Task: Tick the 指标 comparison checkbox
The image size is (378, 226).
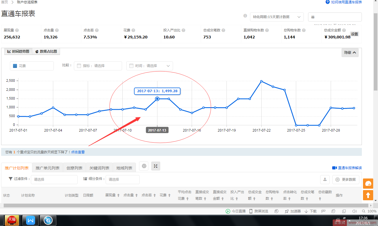Action: [x=79, y=66]
